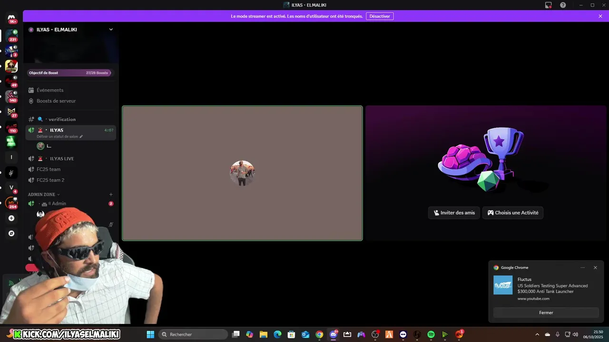Viewport: 609px width, 342px height.
Task: Open Chrome notification options menu
Action: 582,267
